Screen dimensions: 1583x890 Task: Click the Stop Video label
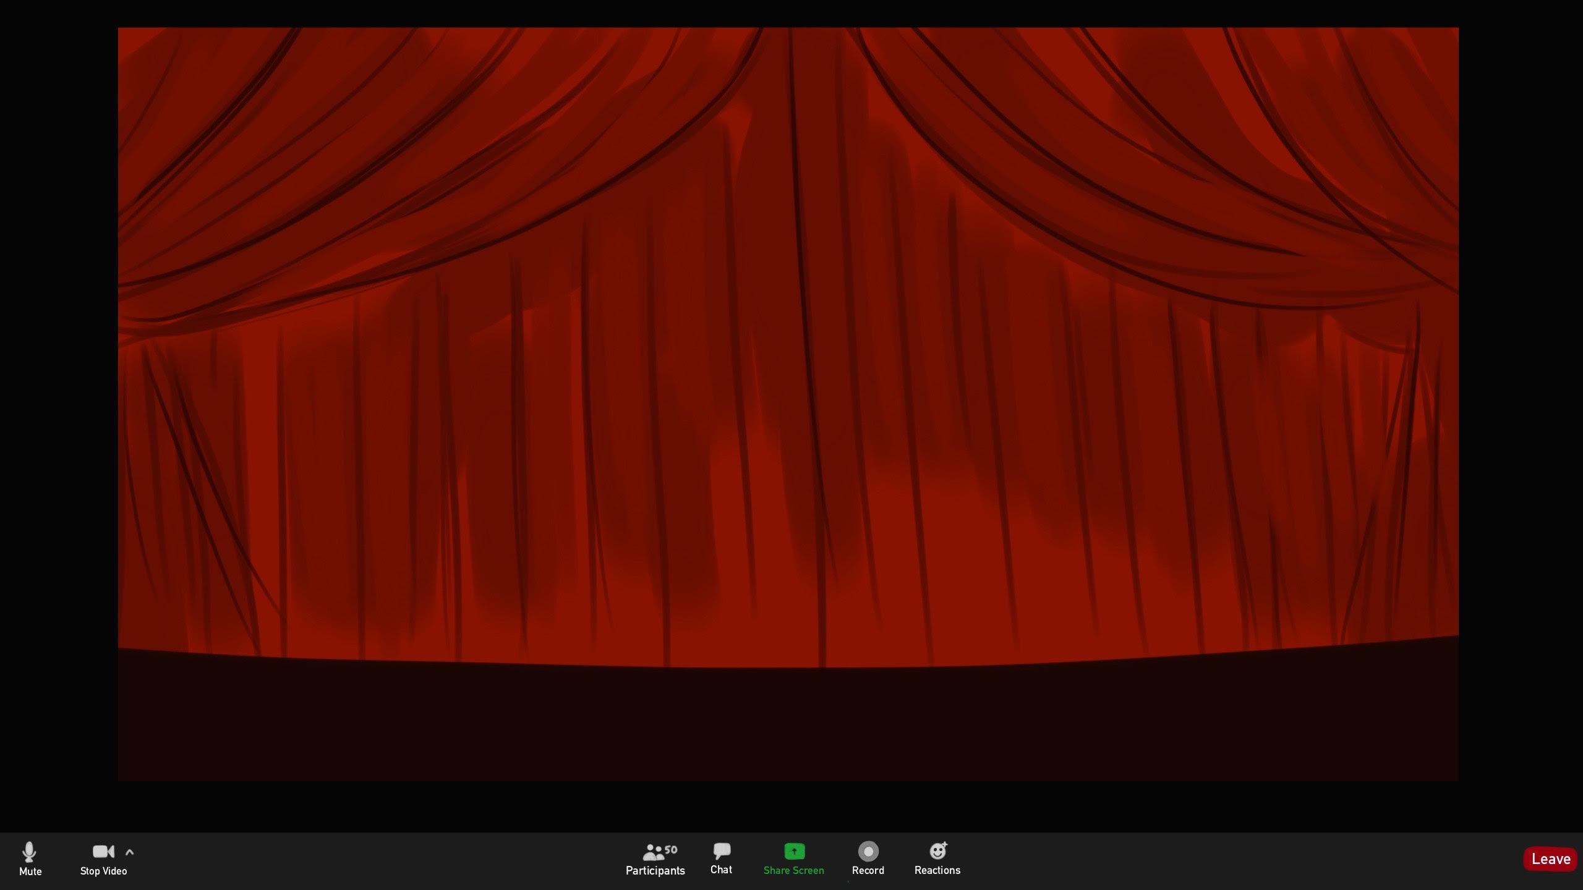(x=103, y=871)
